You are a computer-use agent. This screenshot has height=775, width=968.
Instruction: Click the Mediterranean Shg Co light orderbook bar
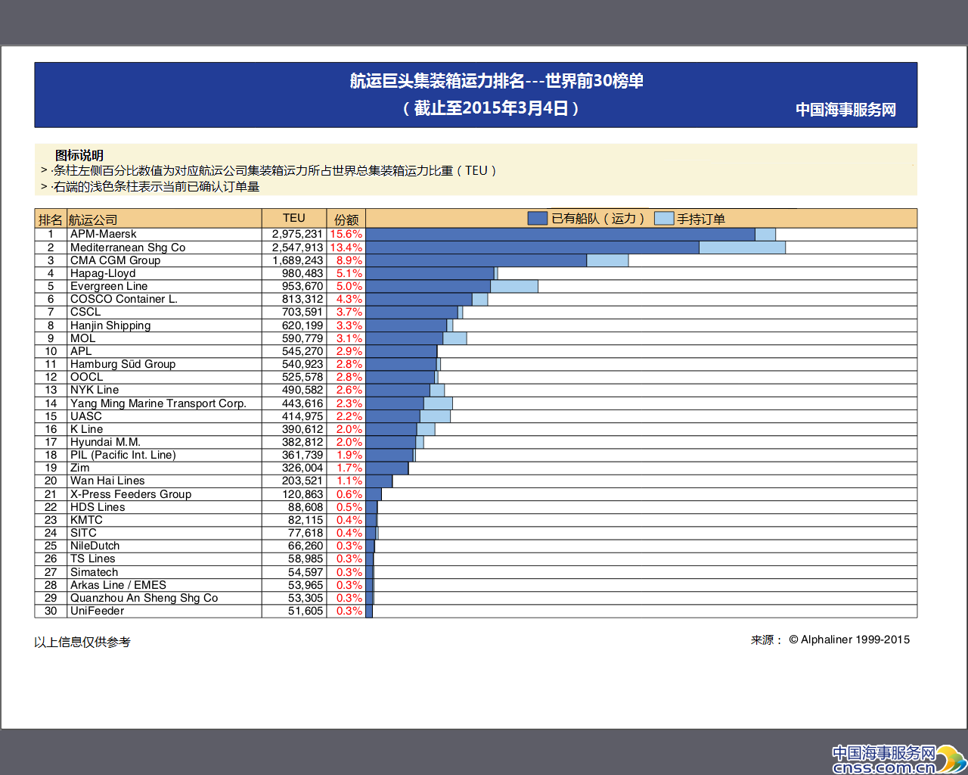click(742, 247)
